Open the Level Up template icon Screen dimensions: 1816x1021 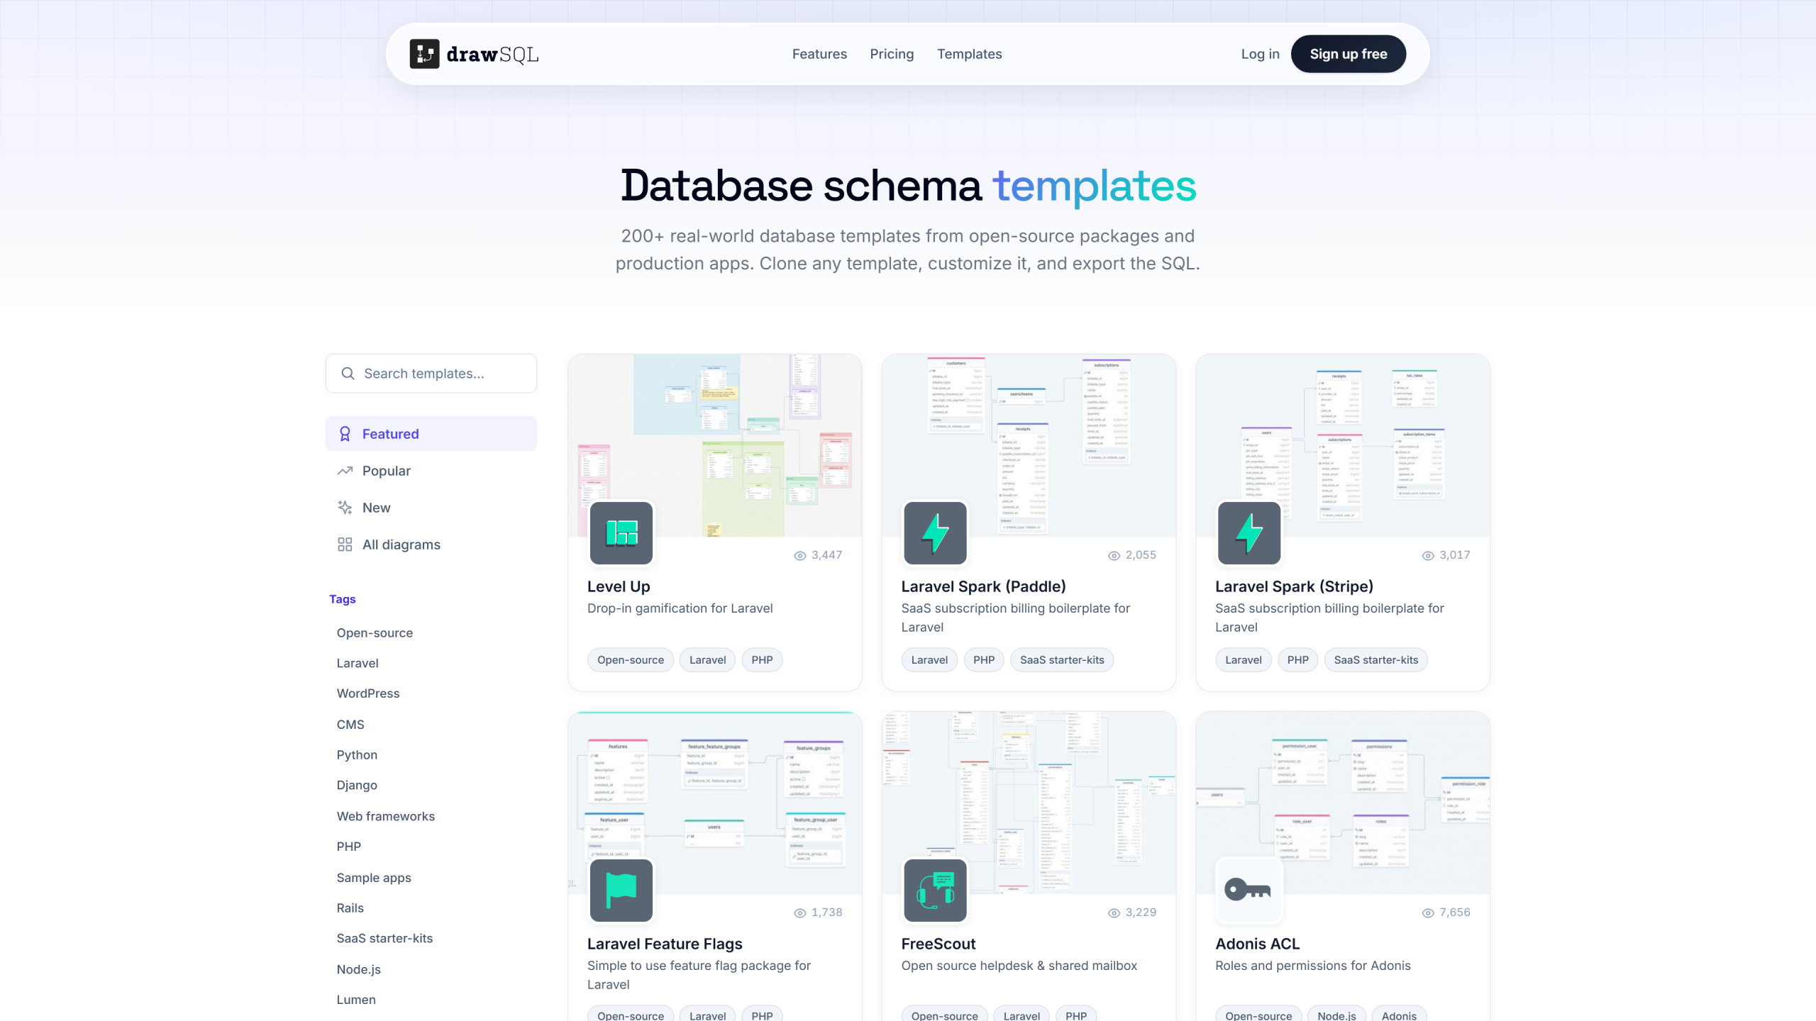pyautogui.click(x=621, y=533)
